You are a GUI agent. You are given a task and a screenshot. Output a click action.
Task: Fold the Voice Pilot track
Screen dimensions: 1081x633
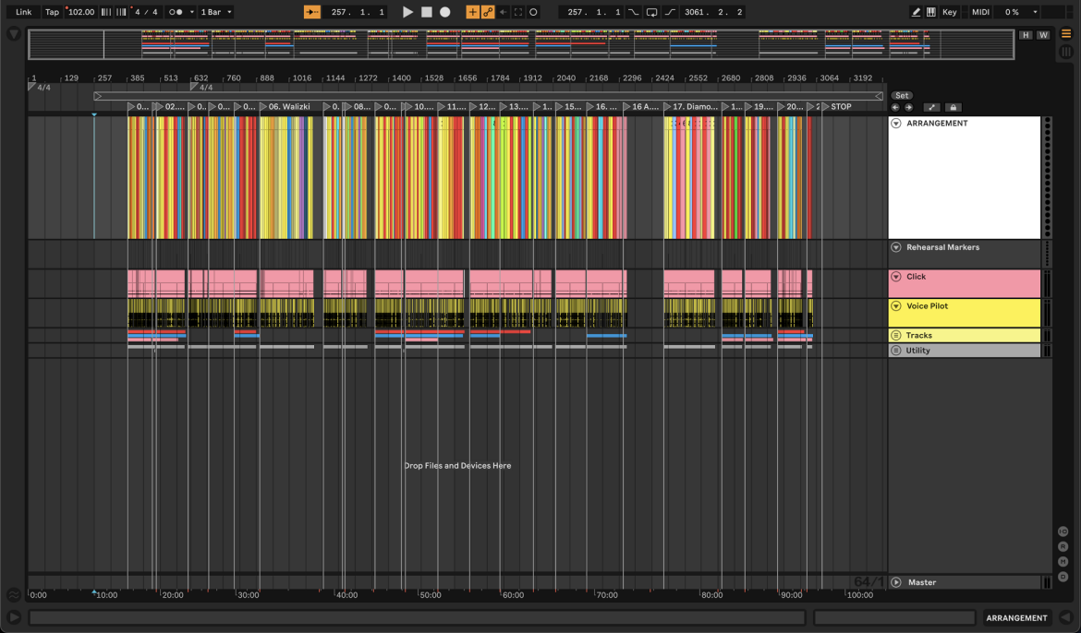(x=896, y=305)
